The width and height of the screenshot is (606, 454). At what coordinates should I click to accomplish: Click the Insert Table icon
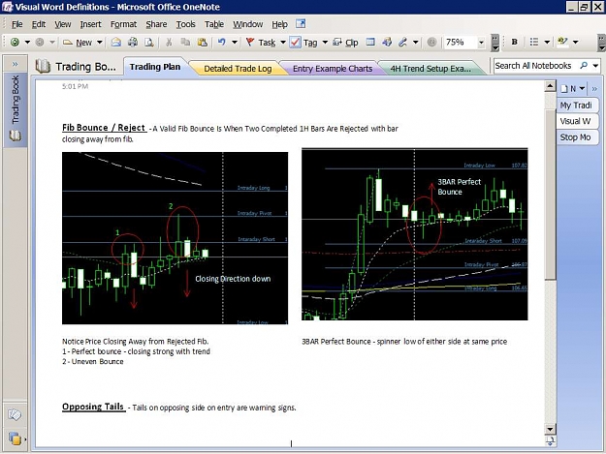370,42
